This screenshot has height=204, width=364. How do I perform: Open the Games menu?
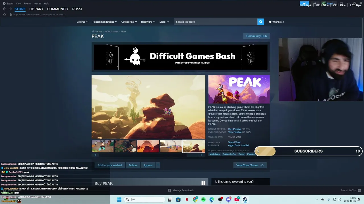point(38,3)
